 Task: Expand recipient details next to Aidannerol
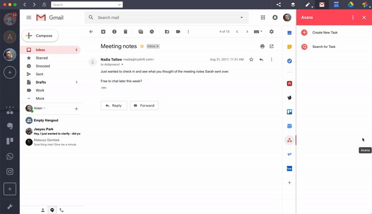(122, 65)
